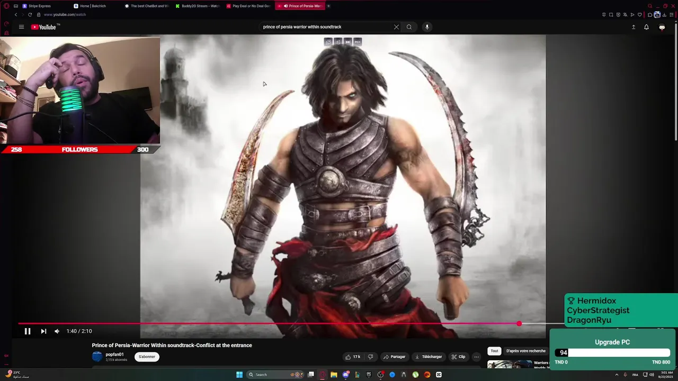
Task: Open the YouTube guide hamburger menu
Action: [21, 27]
